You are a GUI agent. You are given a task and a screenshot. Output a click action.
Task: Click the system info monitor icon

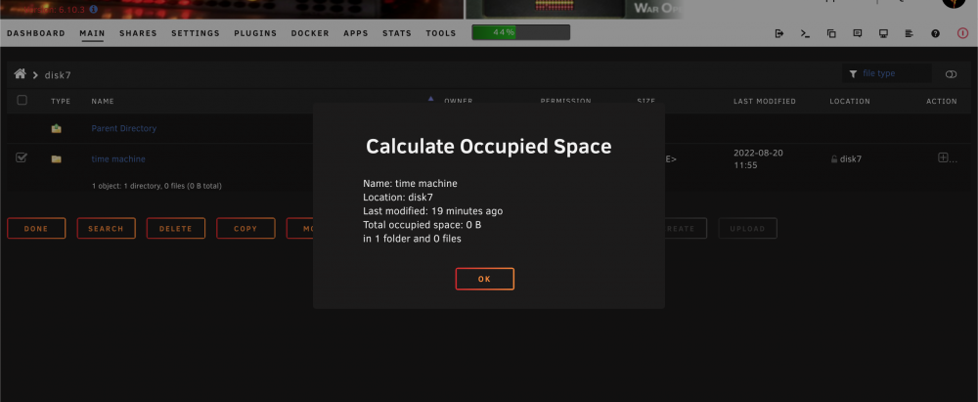[883, 33]
